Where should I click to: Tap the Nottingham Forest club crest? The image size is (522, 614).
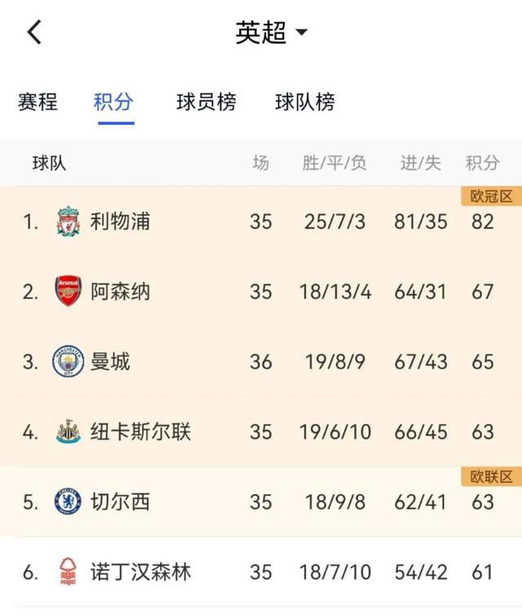point(69,572)
